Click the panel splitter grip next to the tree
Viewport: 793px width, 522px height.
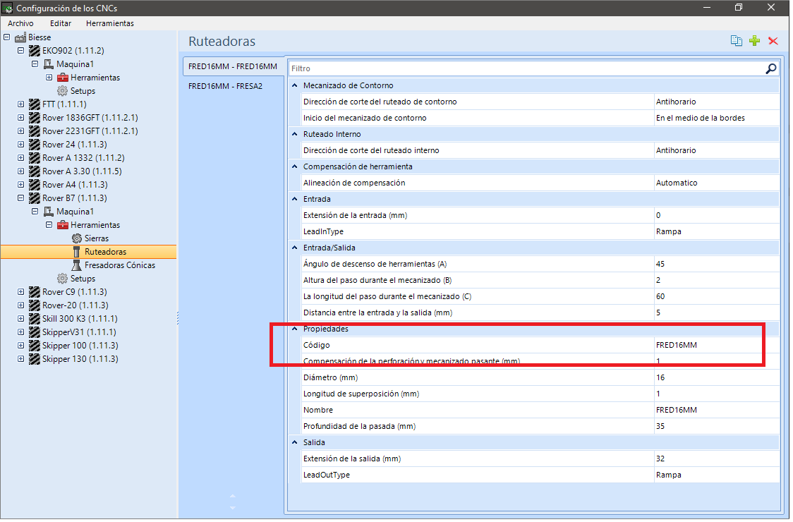pyautogui.click(x=178, y=318)
